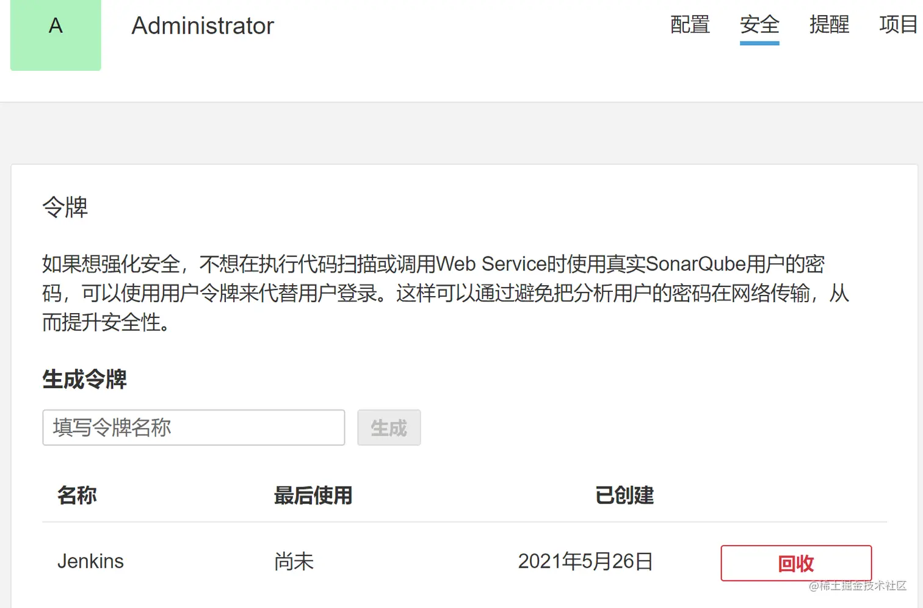Click the 令牌 section heading
Screen dimensions: 923x608
(x=65, y=207)
